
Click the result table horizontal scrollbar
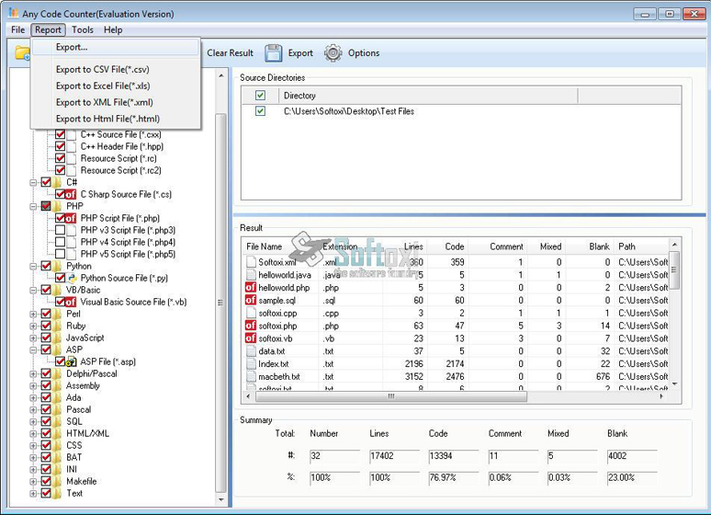pyautogui.click(x=390, y=396)
